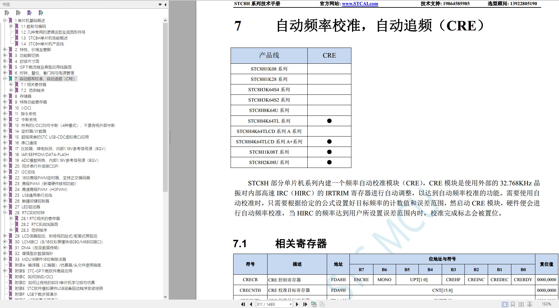Open bookmark 16 串口通信
Screen dimensions: 559x308
26,143
